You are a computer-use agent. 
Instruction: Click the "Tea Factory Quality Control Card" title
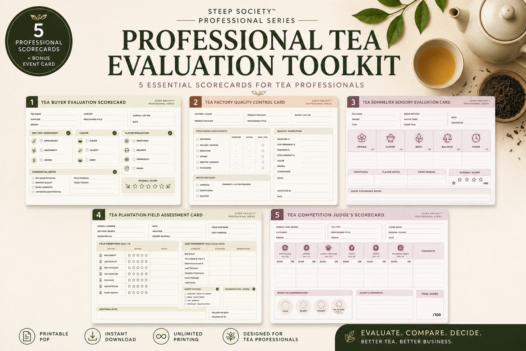[245, 102]
